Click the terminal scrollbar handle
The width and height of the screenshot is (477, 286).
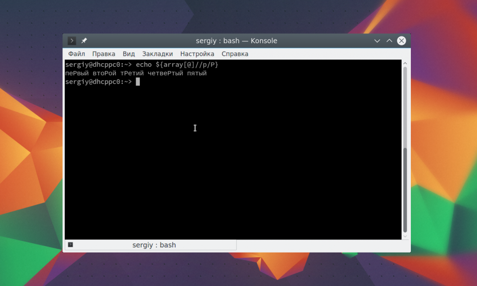coord(405,190)
